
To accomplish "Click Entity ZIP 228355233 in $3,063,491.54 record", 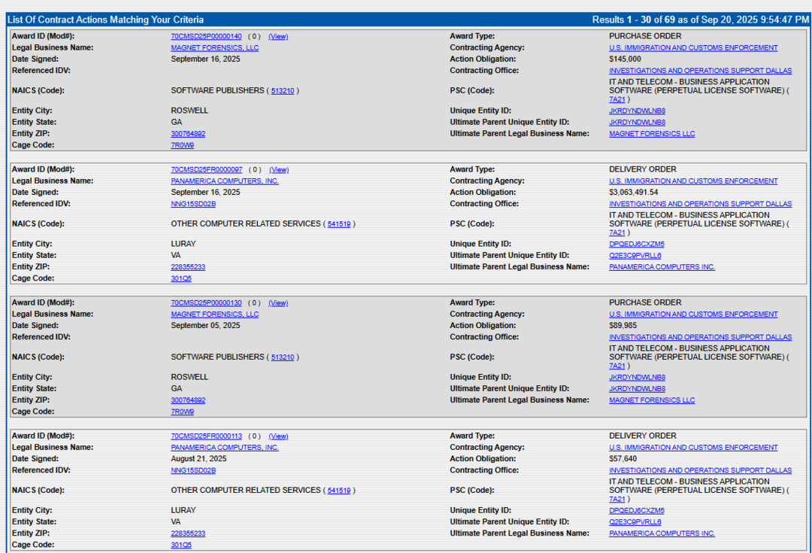I will [x=188, y=267].
